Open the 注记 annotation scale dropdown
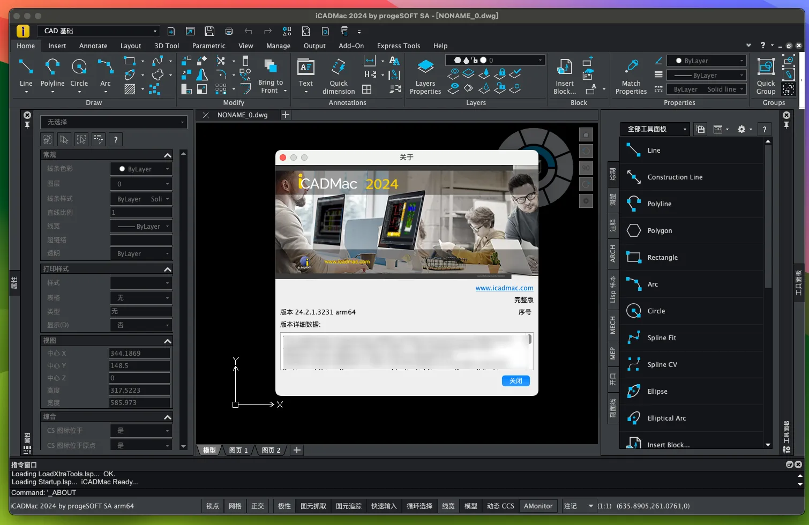Image resolution: width=809 pixels, height=525 pixels. [x=579, y=506]
